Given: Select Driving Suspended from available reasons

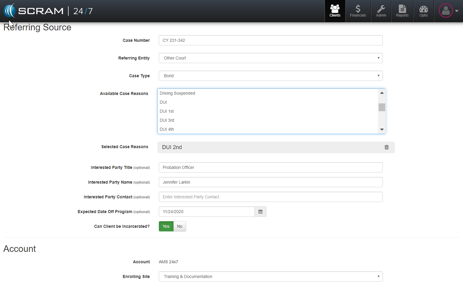Looking at the screenshot, I should pos(177,93).
